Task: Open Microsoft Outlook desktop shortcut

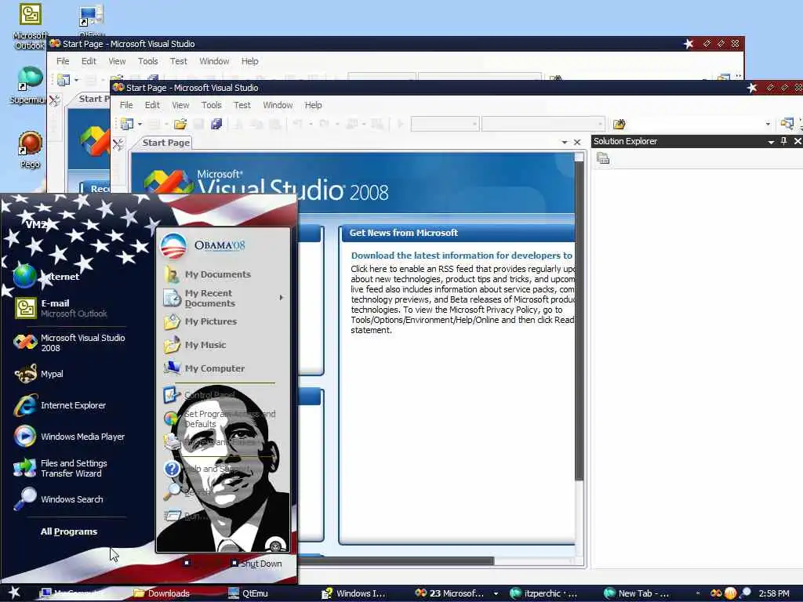Action: pyautogui.click(x=30, y=26)
